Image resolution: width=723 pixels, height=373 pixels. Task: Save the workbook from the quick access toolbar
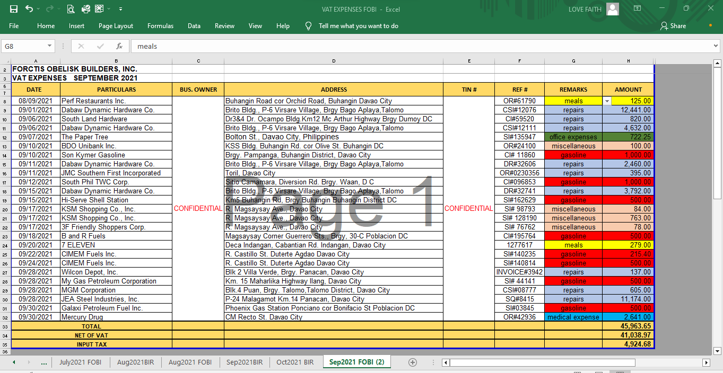pyautogui.click(x=13, y=9)
